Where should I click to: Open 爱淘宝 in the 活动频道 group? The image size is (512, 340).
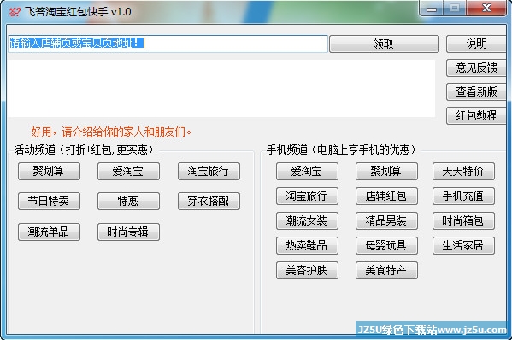(x=129, y=172)
